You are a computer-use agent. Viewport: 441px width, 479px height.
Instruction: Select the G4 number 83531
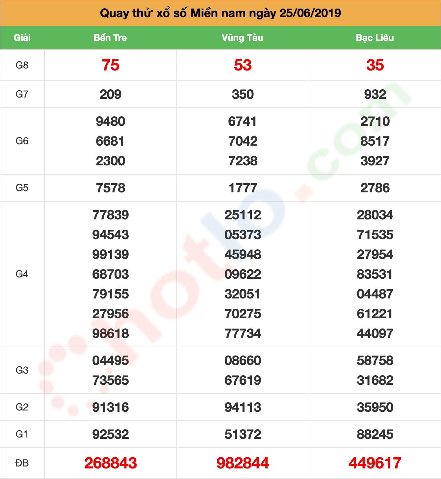pos(375,274)
